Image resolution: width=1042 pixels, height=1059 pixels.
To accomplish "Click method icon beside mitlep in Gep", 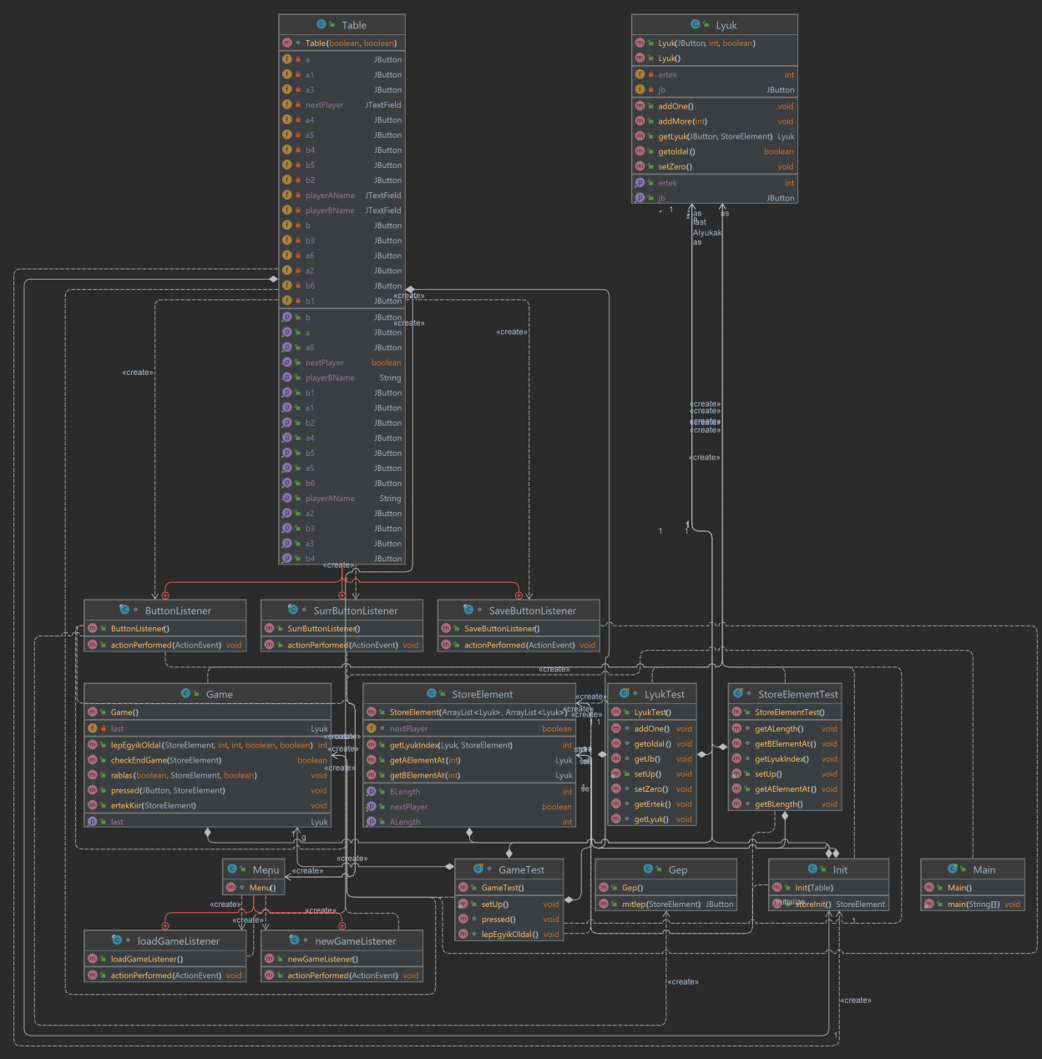I will (604, 904).
